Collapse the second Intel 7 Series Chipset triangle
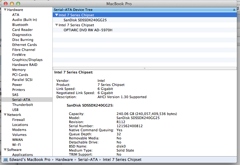Screen dimensions: 240x165 [57, 25]
